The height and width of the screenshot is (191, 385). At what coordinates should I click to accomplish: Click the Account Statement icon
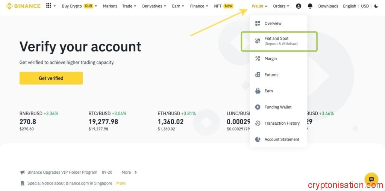click(x=258, y=139)
